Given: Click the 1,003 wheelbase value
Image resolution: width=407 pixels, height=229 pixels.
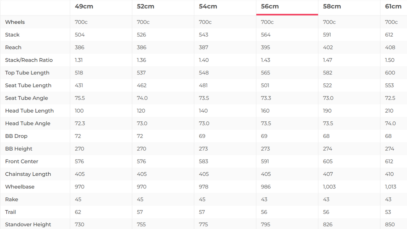Looking at the screenshot, I should 329,187.
